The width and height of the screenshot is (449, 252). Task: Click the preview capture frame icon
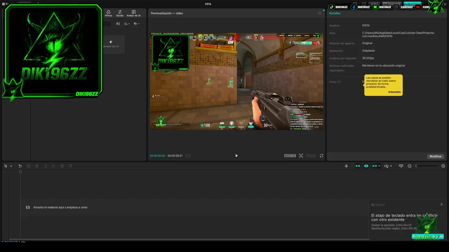[301, 156]
